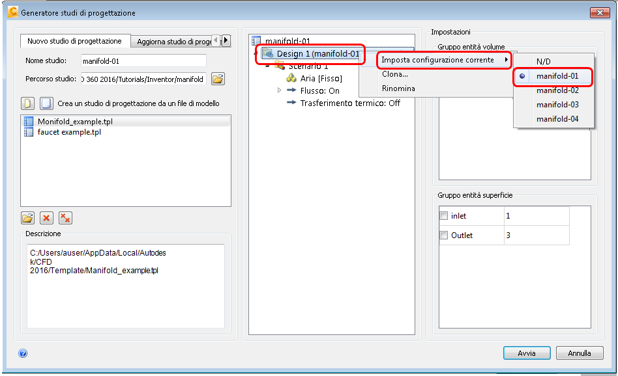Click the Annulla button

[x=580, y=353]
